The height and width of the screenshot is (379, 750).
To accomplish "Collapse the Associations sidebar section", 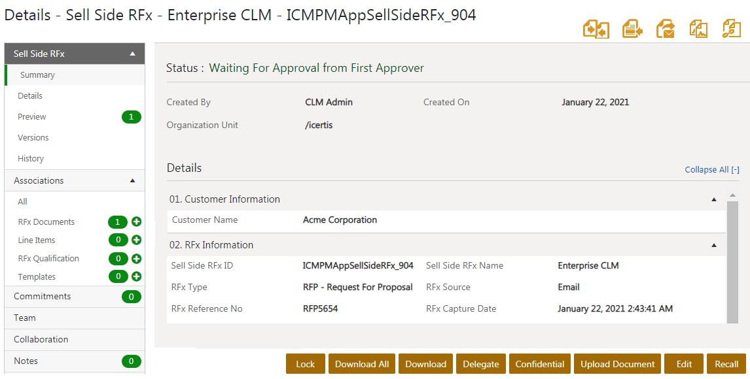I will tap(132, 180).
